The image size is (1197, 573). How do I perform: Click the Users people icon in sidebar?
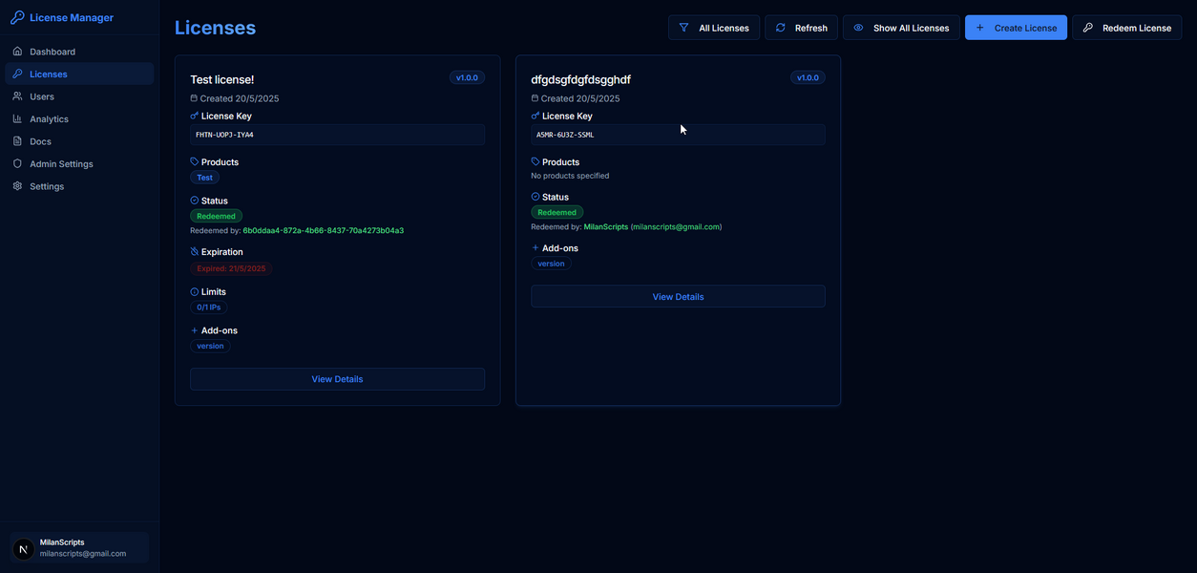(17, 96)
